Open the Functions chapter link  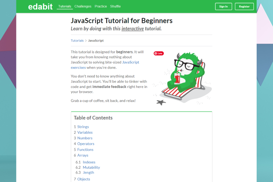[x=85, y=150]
